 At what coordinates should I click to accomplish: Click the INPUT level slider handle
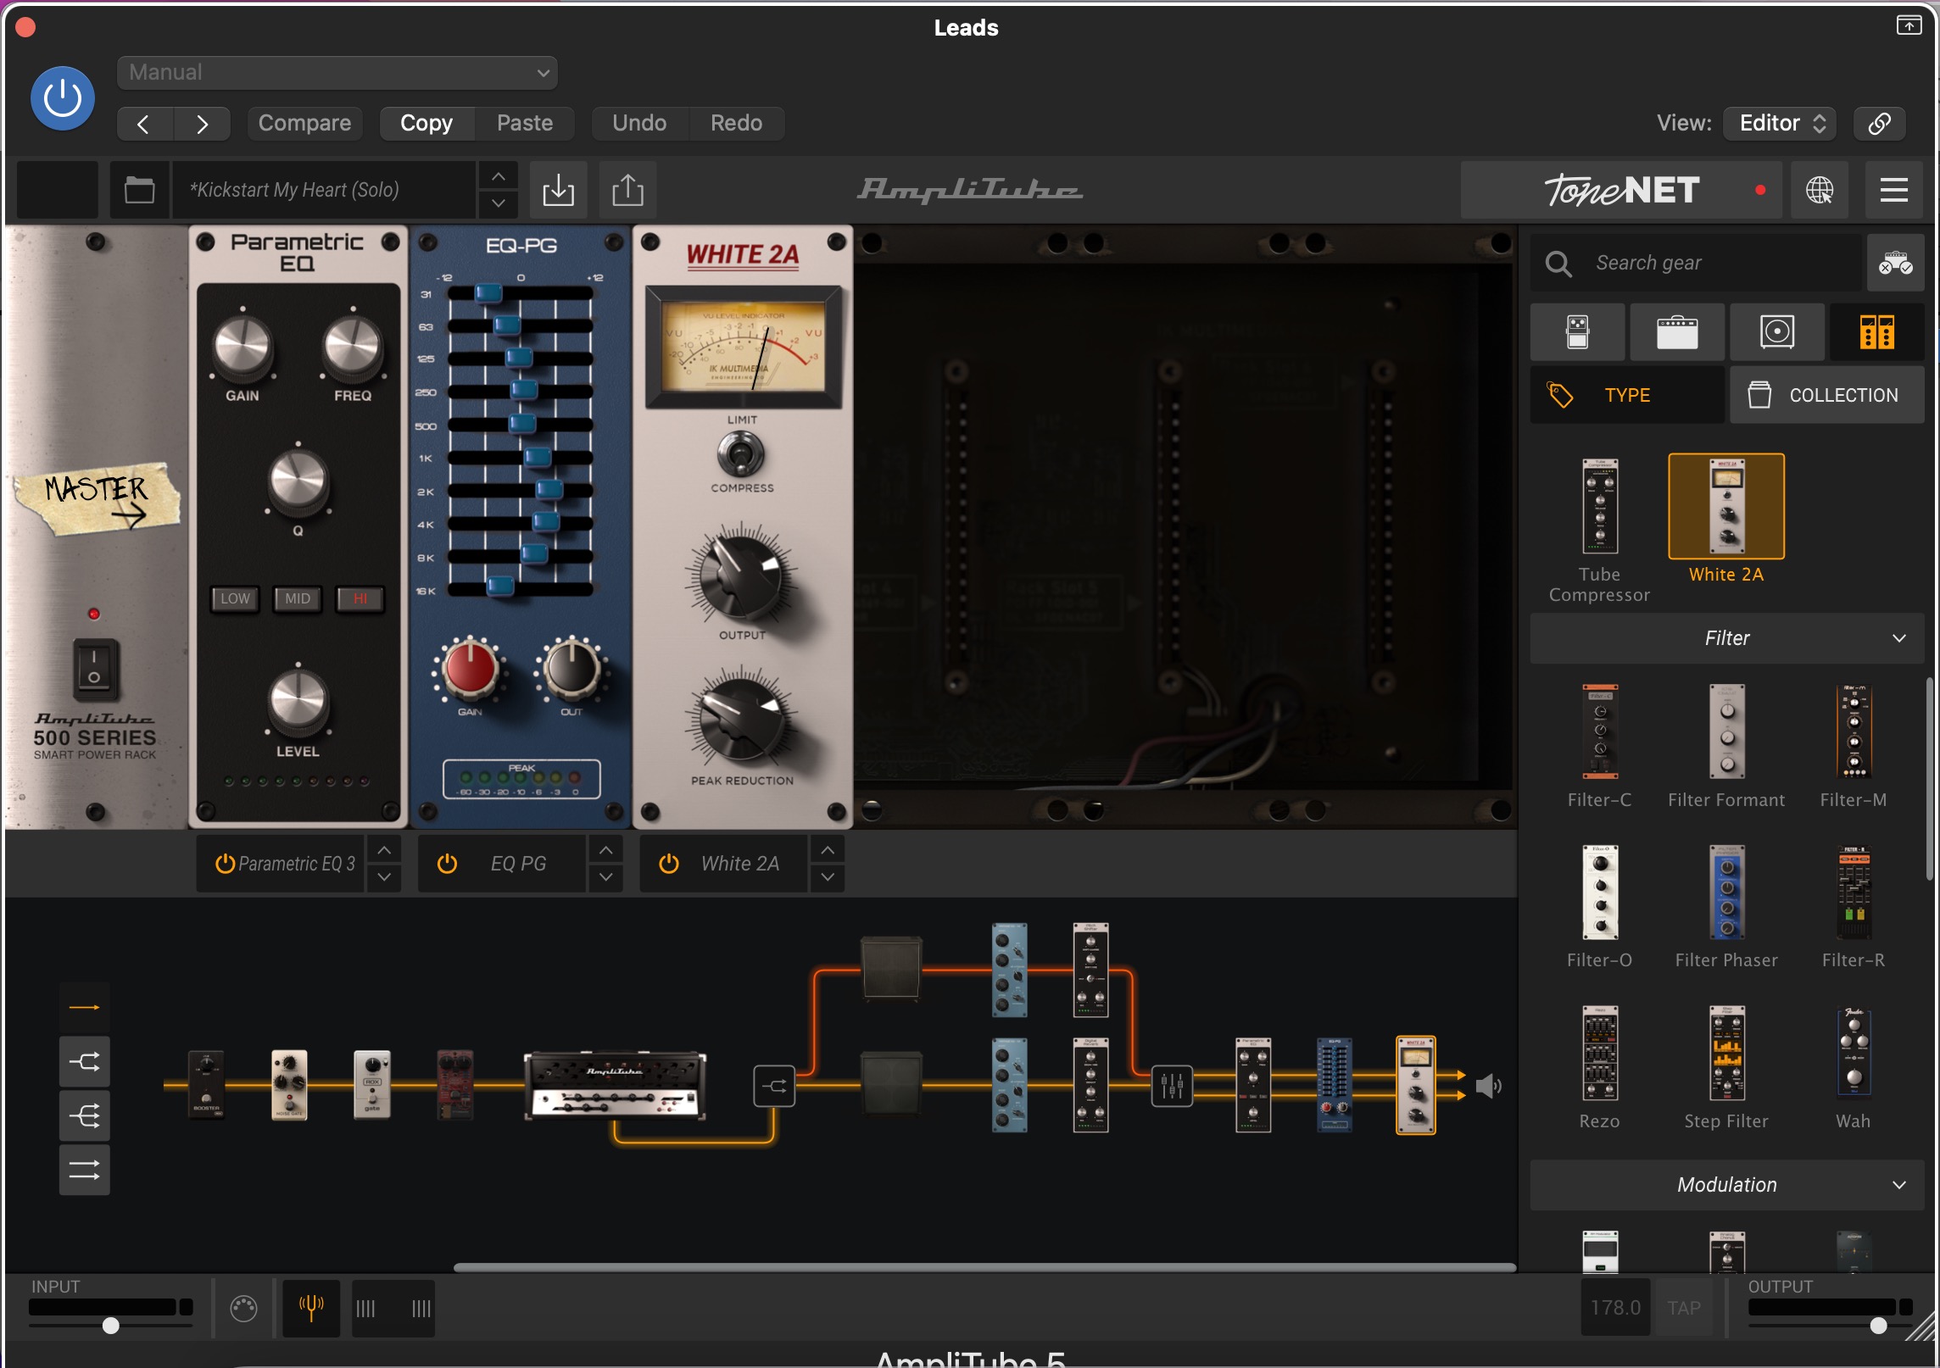point(110,1326)
